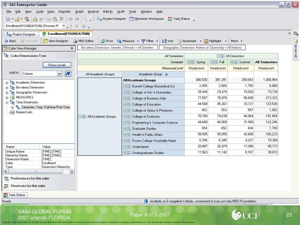
Task: Click the Redo arrow icon
Action: [x=77, y=19]
